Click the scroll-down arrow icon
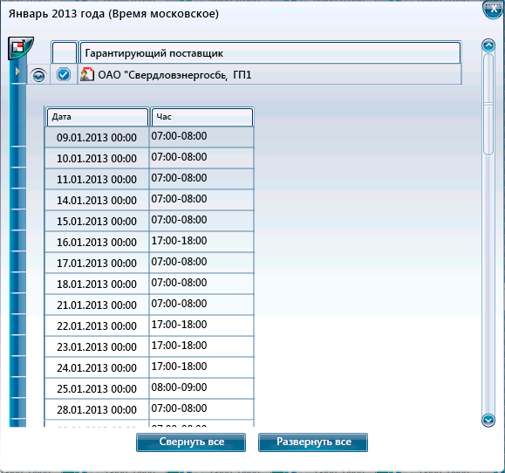This screenshot has width=505, height=473. pyautogui.click(x=488, y=420)
